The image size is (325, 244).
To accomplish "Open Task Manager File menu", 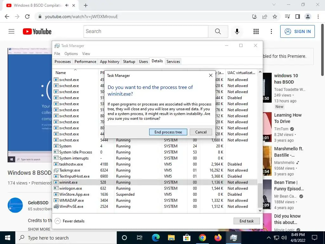I will [x=57, y=53].
